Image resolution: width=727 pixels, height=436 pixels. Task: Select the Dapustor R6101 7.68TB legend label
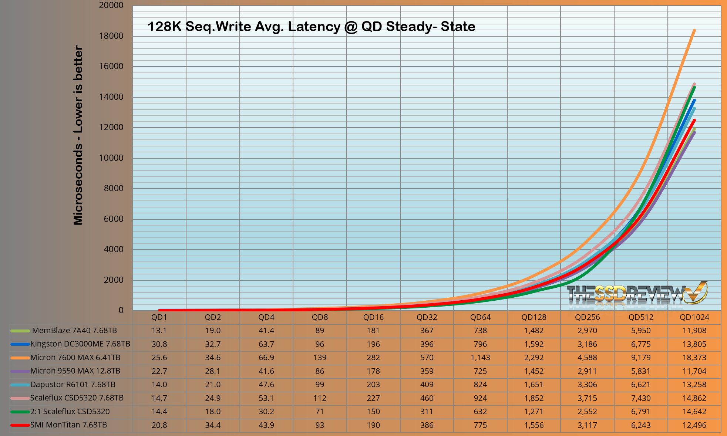pyautogui.click(x=73, y=385)
